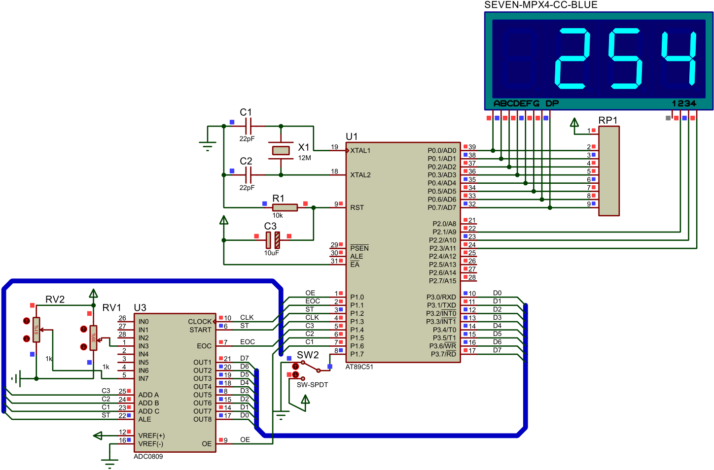Click the P2.0/A8 pin label
The image size is (714, 470).
pos(444,224)
